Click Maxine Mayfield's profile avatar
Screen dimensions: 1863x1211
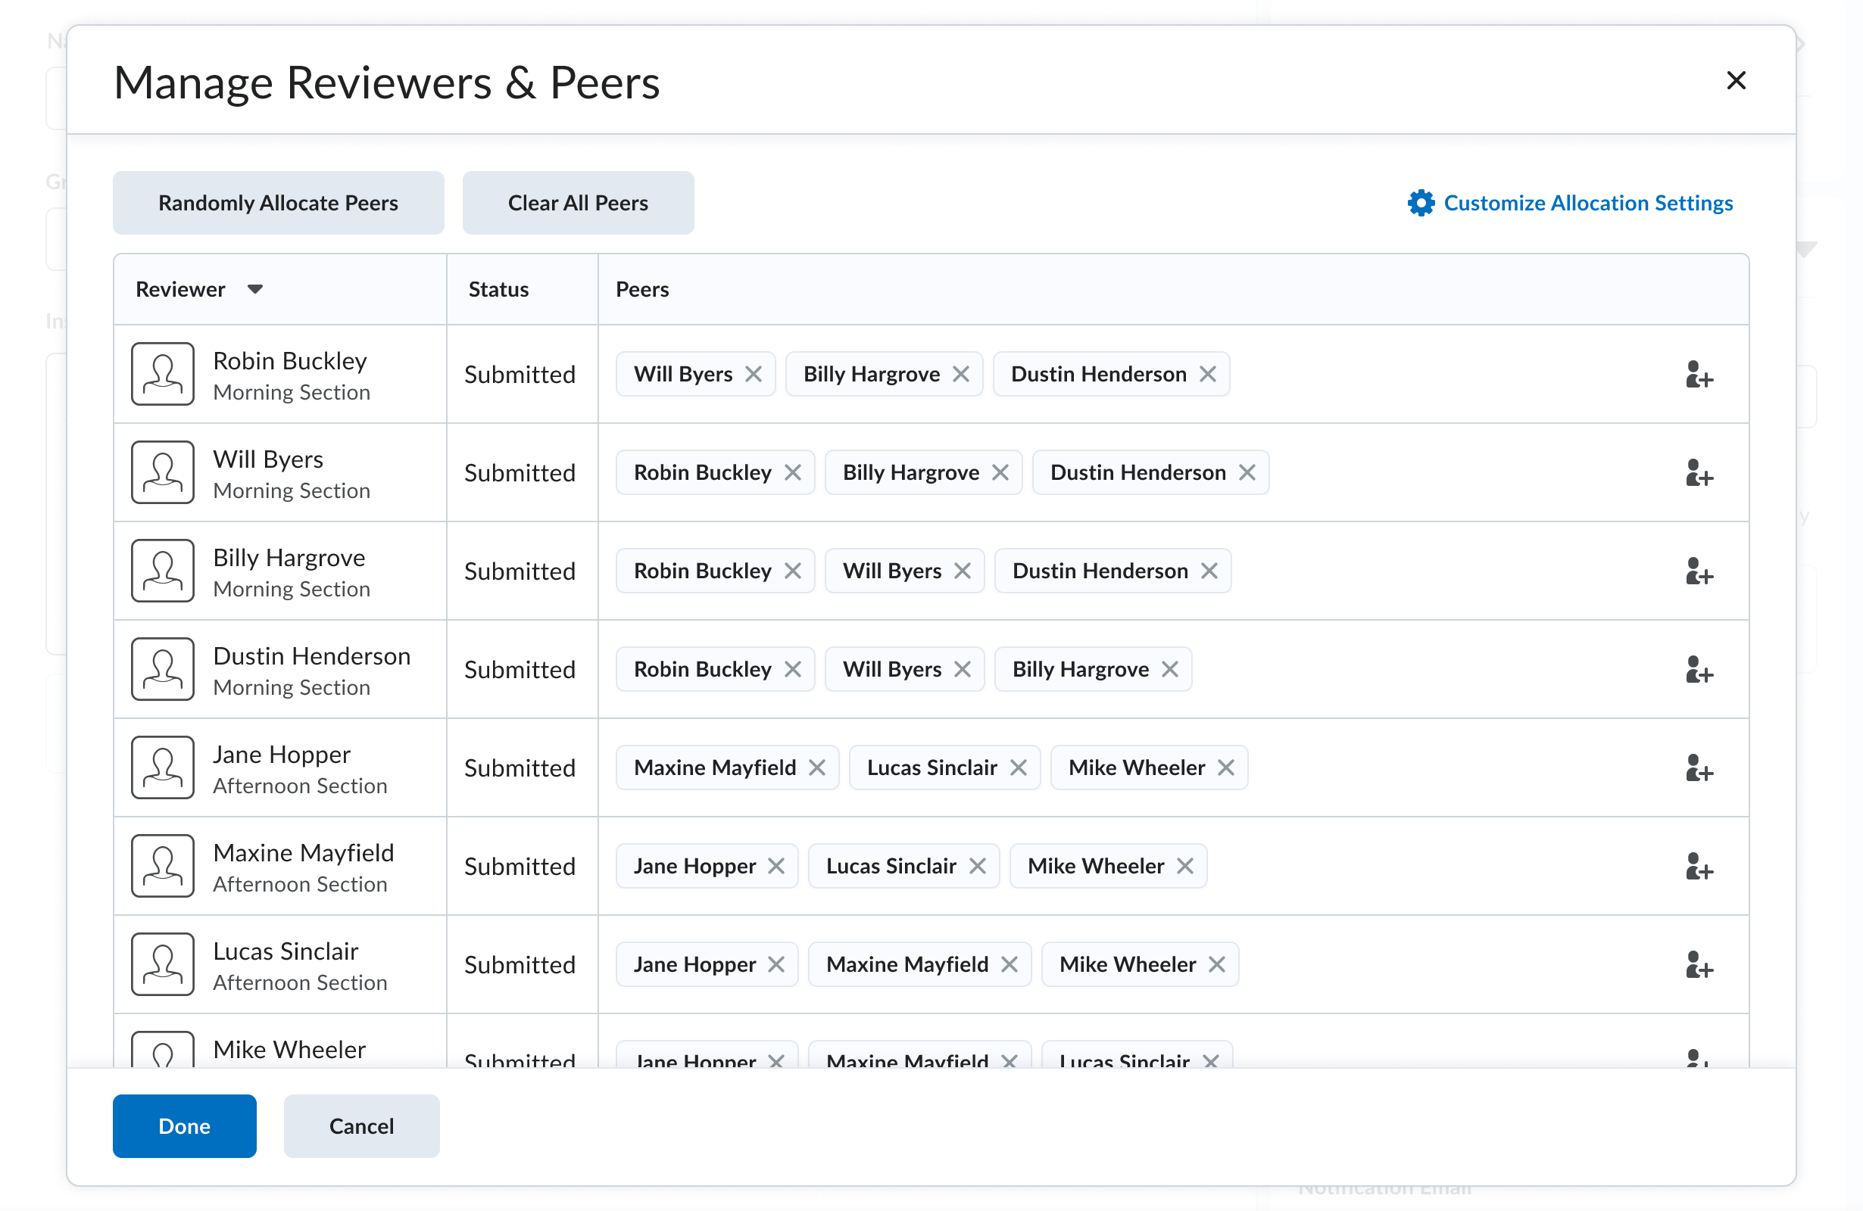point(162,865)
